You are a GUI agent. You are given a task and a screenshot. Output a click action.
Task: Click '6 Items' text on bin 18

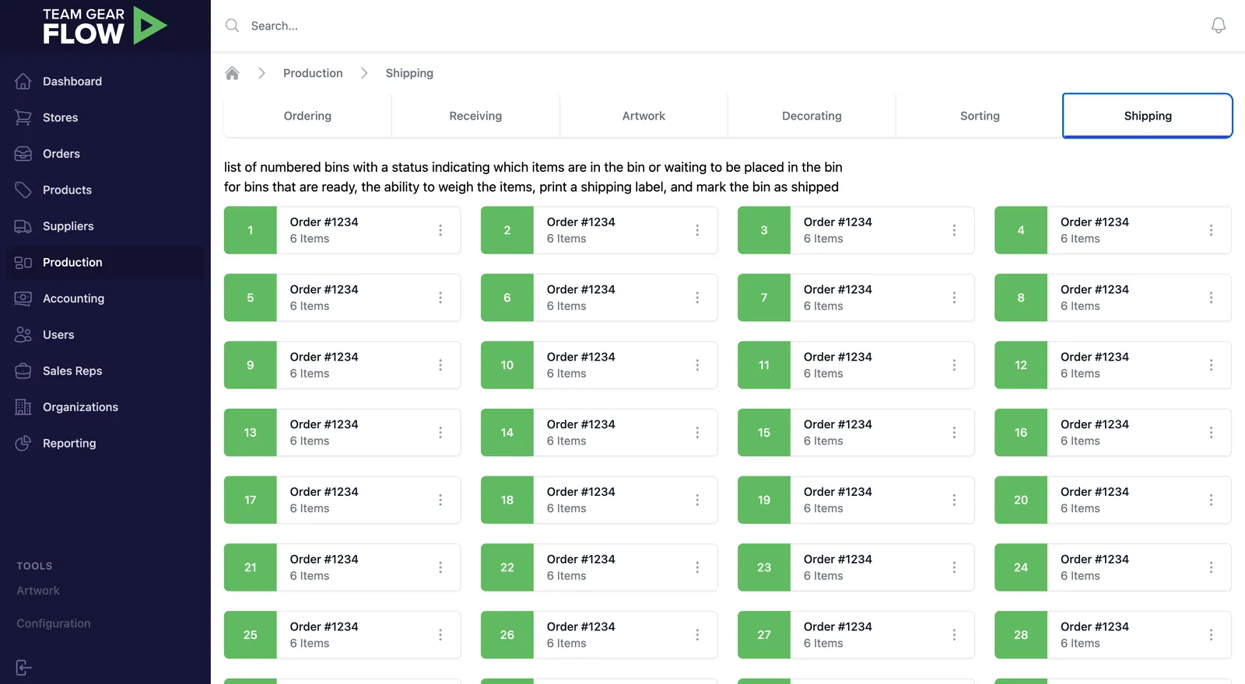566,508
